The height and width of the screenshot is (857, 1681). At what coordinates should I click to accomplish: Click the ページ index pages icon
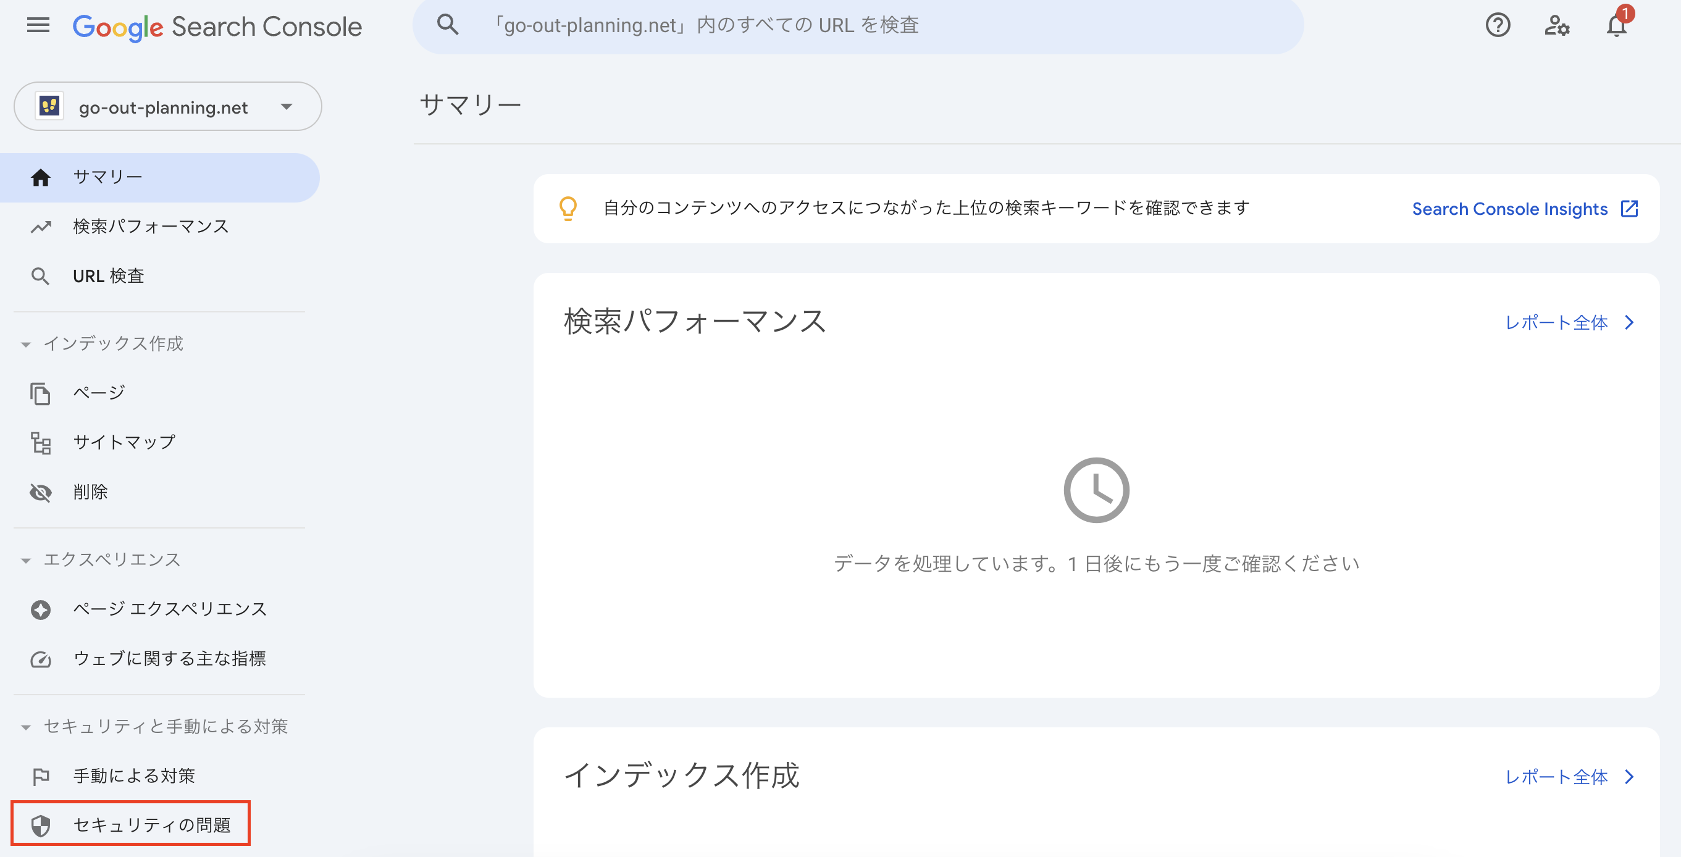click(x=40, y=392)
